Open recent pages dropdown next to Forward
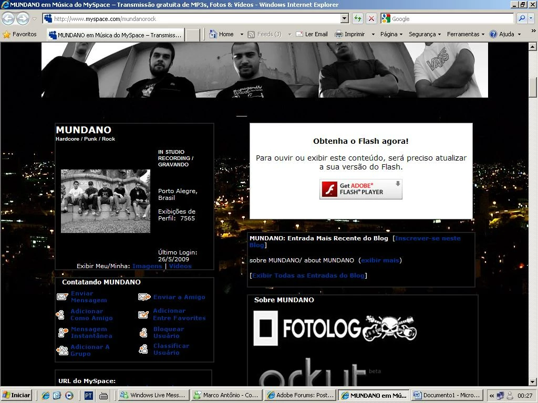 [x=34, y=18]
